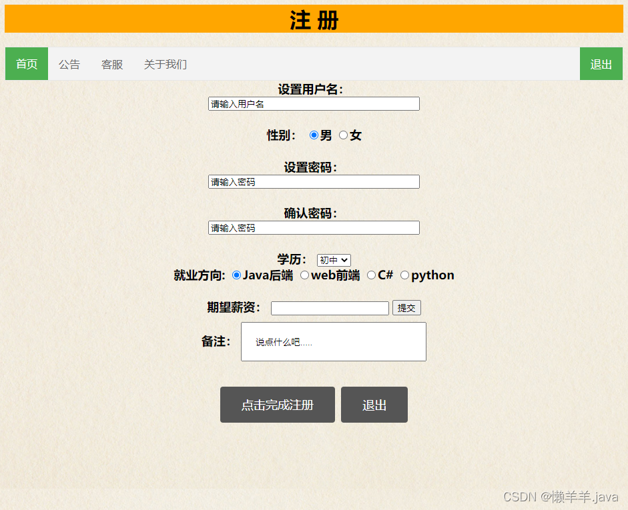
Task: Click the gray 退出 button at the bottom
Action: click(x=374, y=405)
